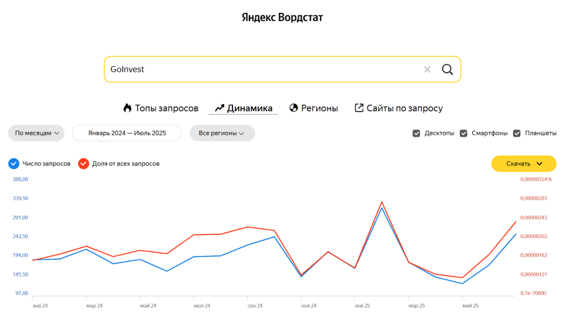The width and height of the screenshot is (571, 316).
Task: Click the globe icon beside Регионы
Action: 294,108
